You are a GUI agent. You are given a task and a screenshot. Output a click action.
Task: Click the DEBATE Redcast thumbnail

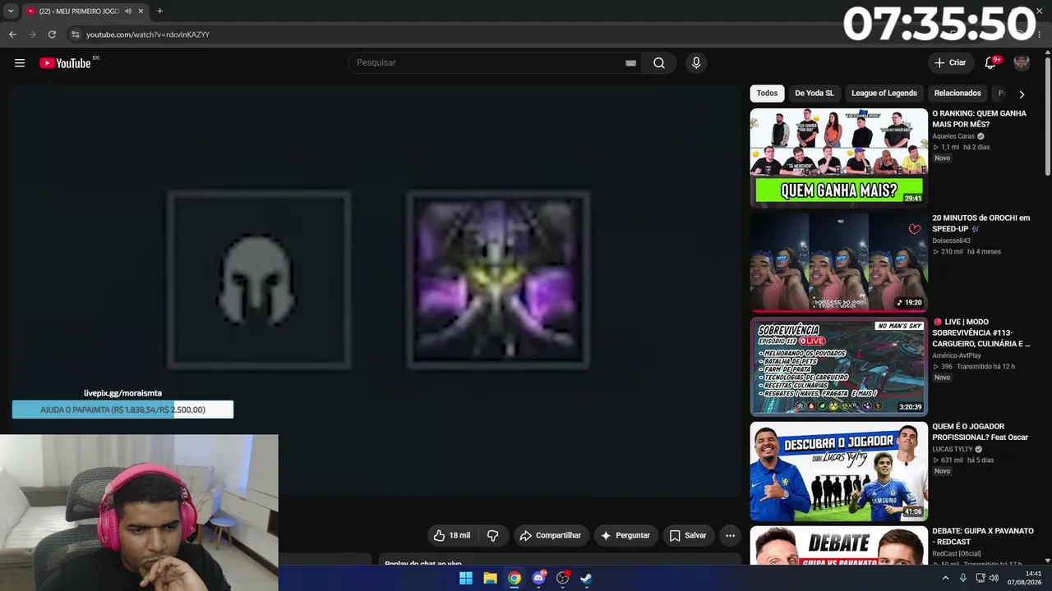(x=839, y=545)
